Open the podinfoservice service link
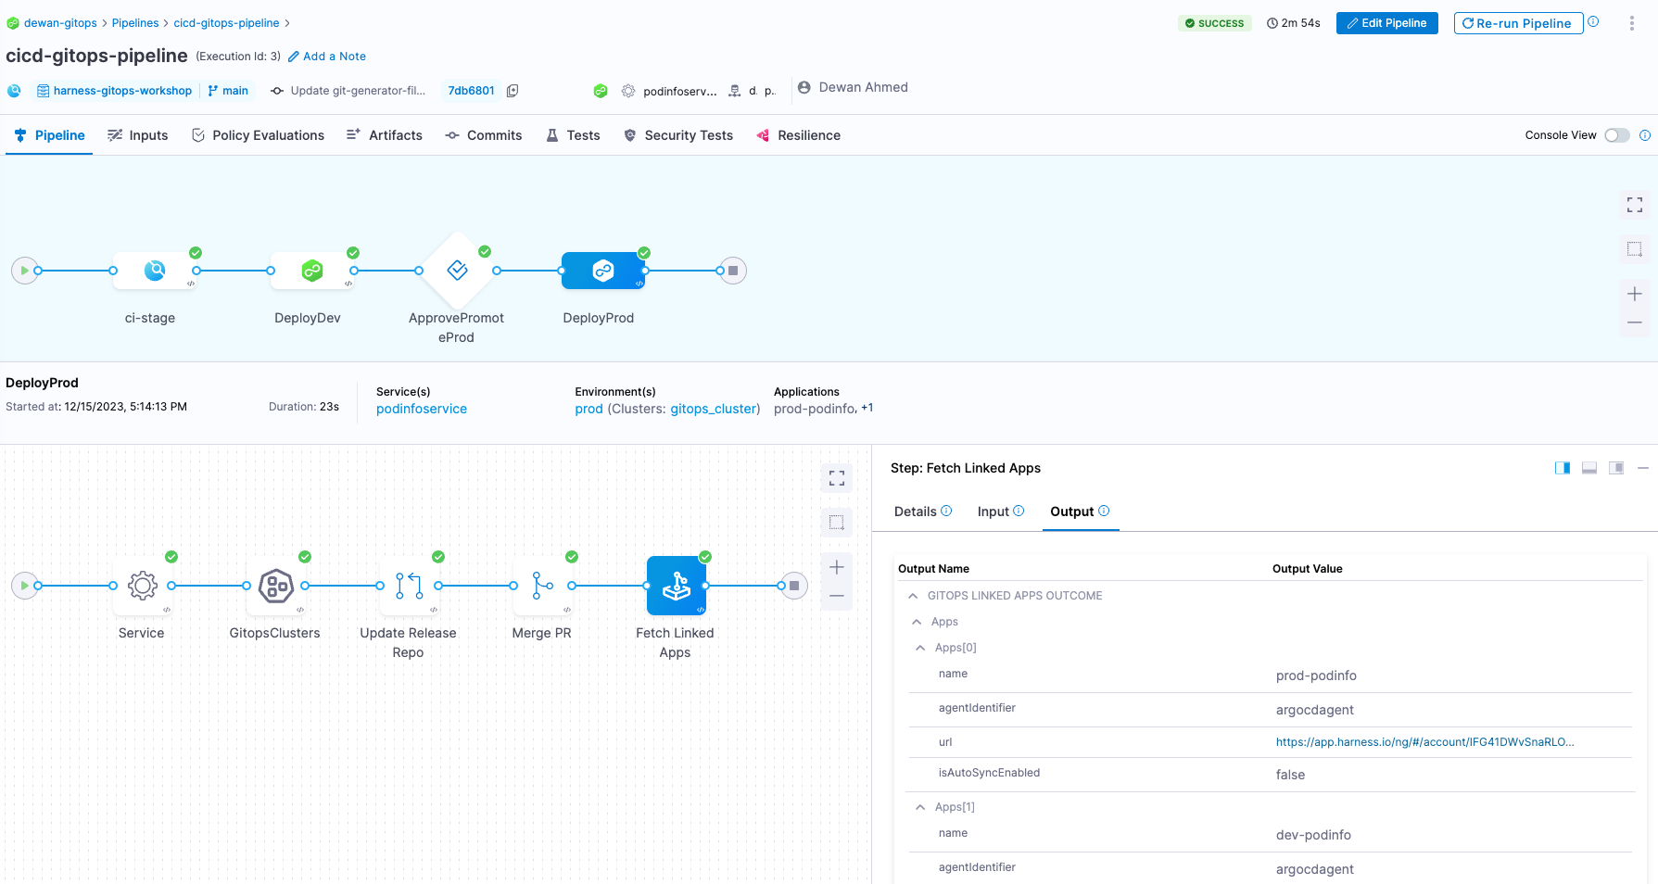This screenshot has width=1658, height=884. point(421,408)
